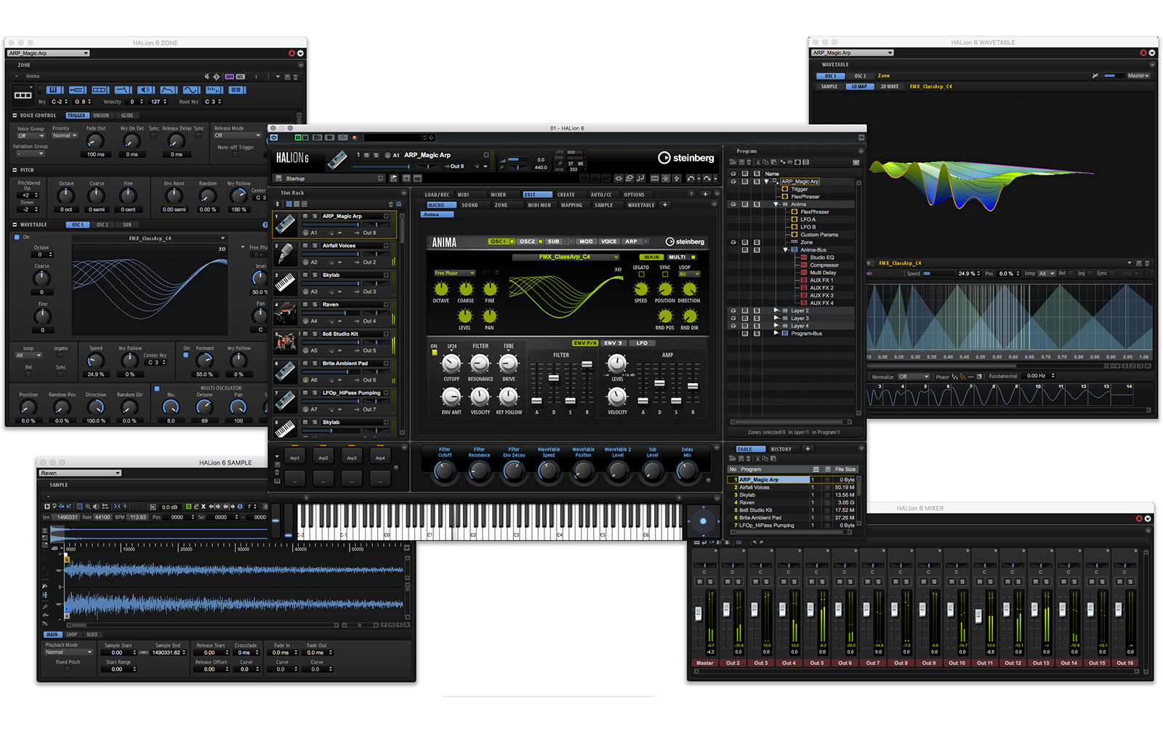Expand Program-Bus in the Program tree
Screen dimensions: 1163x732
point(776,334)
